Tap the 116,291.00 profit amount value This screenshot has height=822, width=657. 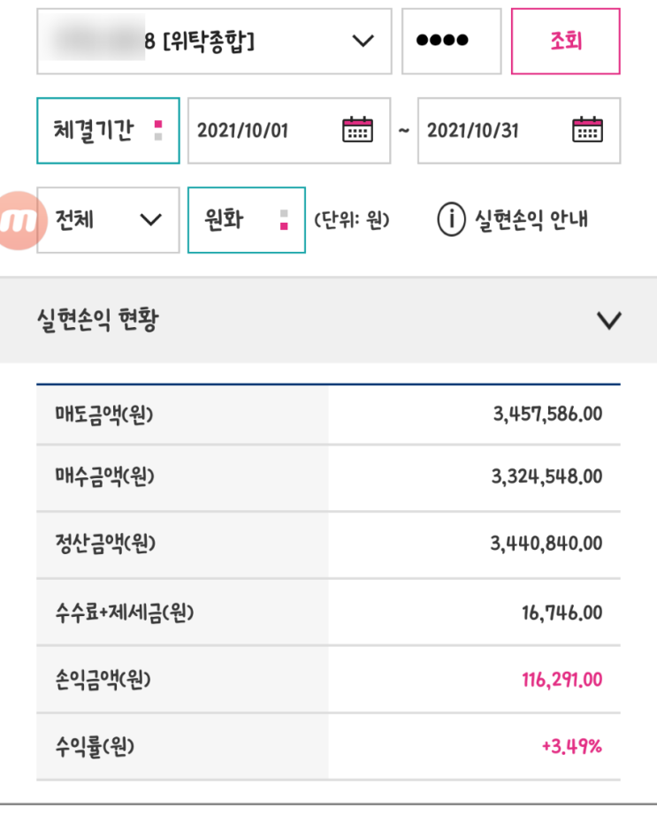point(562,680)
